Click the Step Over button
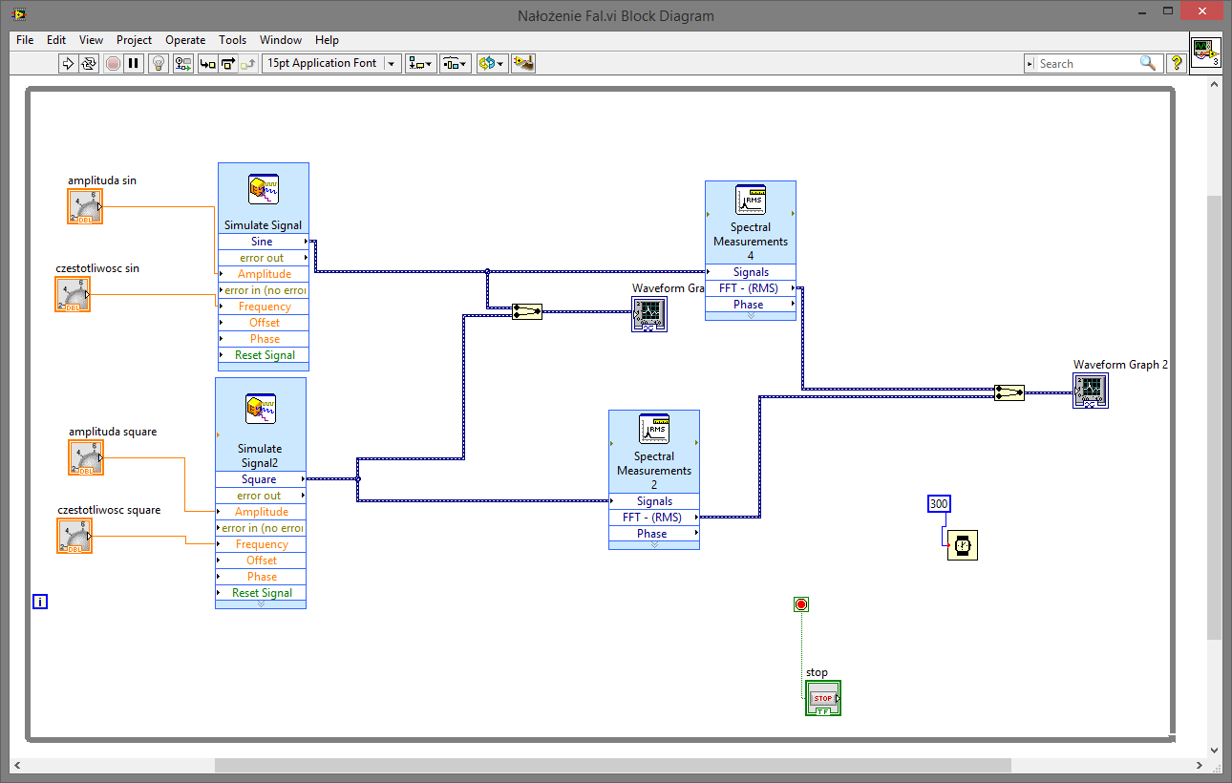This screenshot has width=1232, height=783. point(228,64)
